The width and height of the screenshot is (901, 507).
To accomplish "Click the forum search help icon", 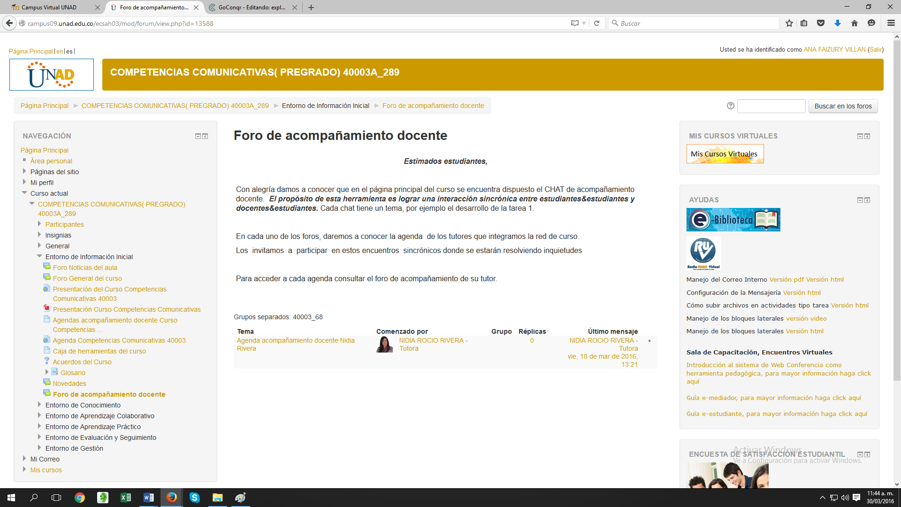I will [x=731, y=106].
